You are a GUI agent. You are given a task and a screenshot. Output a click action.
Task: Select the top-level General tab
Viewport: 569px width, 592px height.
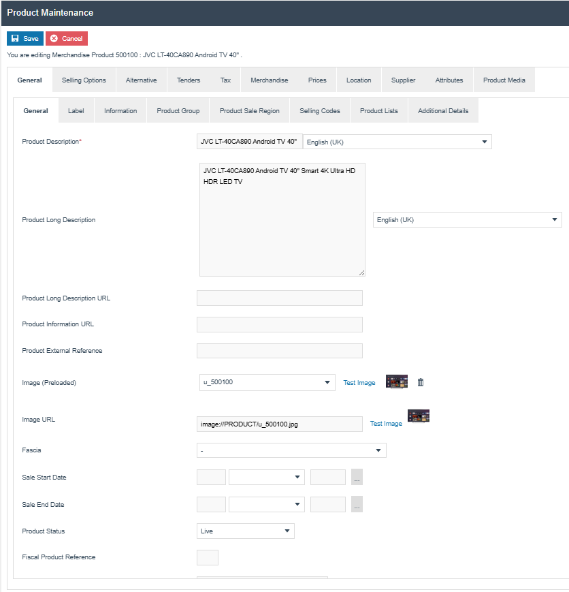click(x=29, y=80)
